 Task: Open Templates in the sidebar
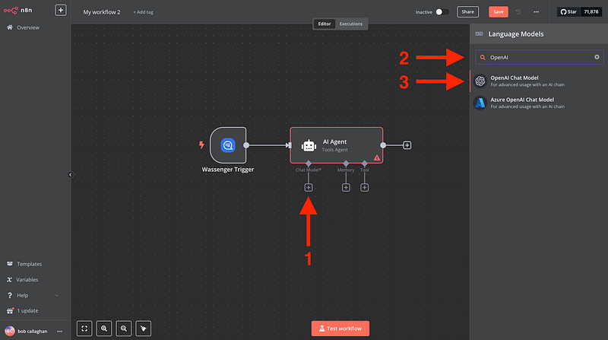click(x=29, y=264)
